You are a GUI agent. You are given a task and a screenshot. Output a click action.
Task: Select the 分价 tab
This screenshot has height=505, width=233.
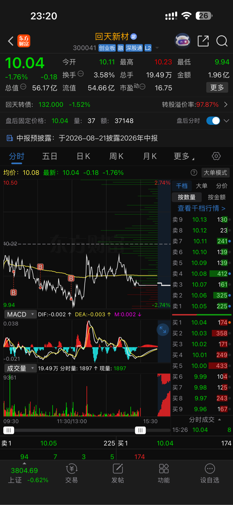pyautogui.click(x=221, y=186)
